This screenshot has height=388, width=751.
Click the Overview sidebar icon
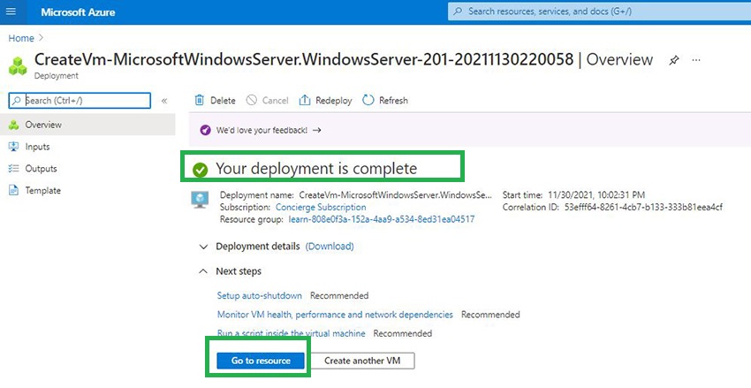click(13, 125)
